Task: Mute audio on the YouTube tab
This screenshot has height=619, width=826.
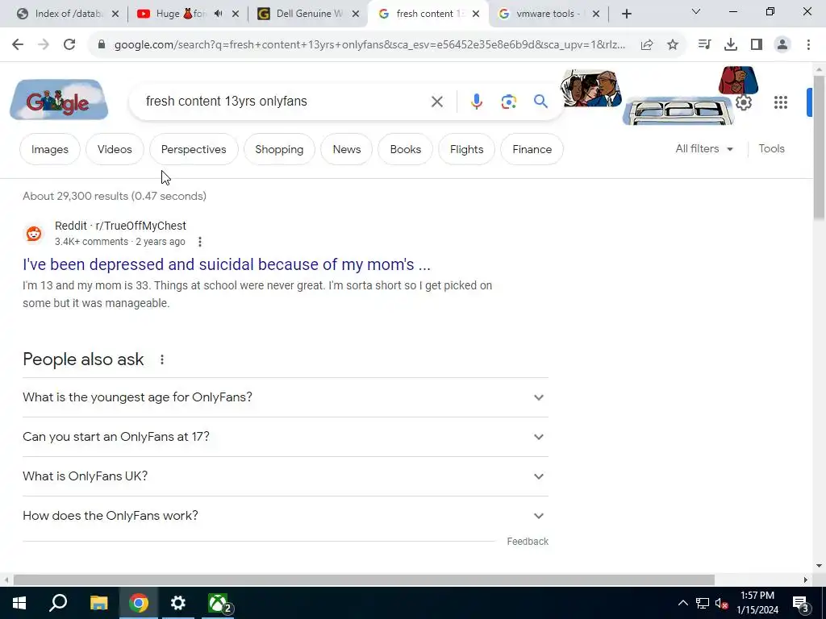Action: tap(219, 14)
